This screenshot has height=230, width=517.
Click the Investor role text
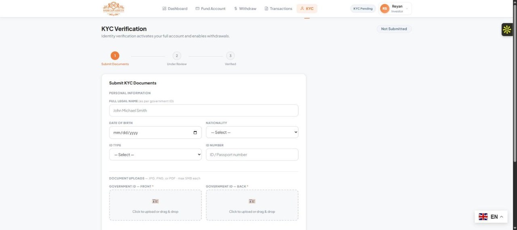click(397, 11)
